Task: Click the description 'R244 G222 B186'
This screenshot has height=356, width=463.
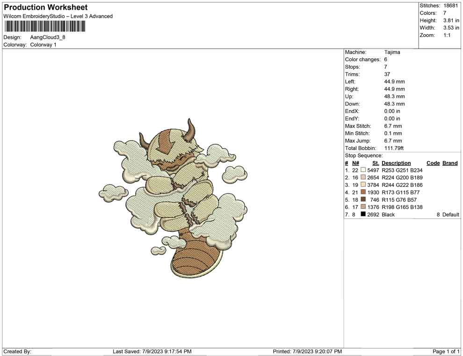Action: pos(402,185)
